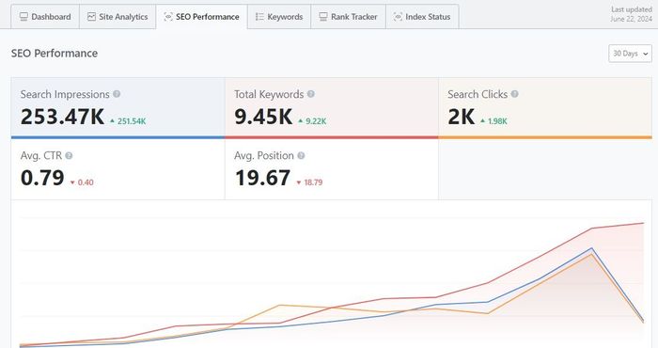The height and width of the screenshot is (348, 658).
Task: Click the Total Keywords help icon
Action: click(x=311, y=94)
